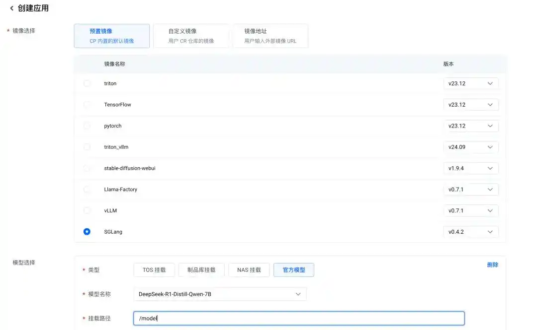
Task: Click the NAS 挂载 type button
Action: point(249,269)
